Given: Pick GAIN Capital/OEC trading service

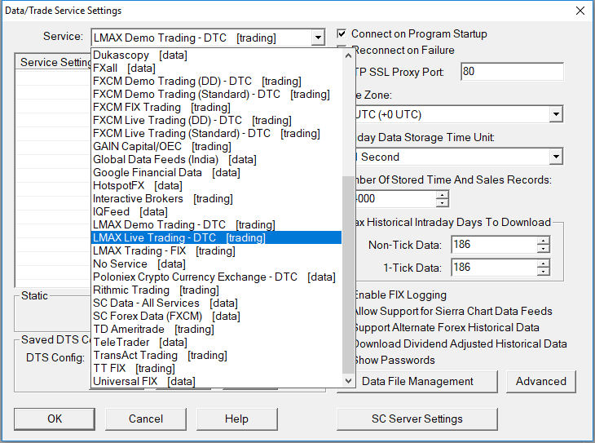Looking at the screenshot, I should pos(216,146).
